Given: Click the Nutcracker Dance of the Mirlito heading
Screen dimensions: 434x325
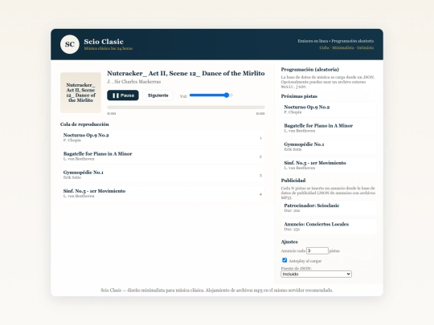Looking at the screenshot, I should tap(186, 73).
